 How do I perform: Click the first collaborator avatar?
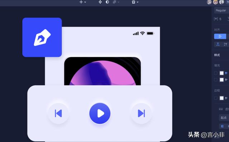click(209, 2)
